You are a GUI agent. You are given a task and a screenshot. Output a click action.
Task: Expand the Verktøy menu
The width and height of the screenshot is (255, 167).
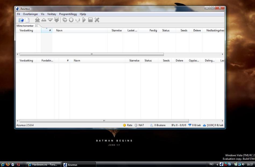(52, 14)
